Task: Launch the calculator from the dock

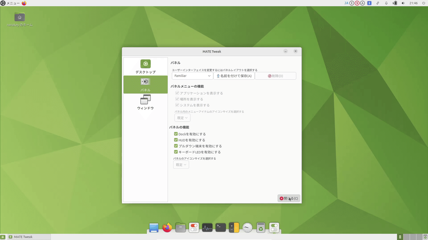Action: pyautogui.click(x=234, y=228)
